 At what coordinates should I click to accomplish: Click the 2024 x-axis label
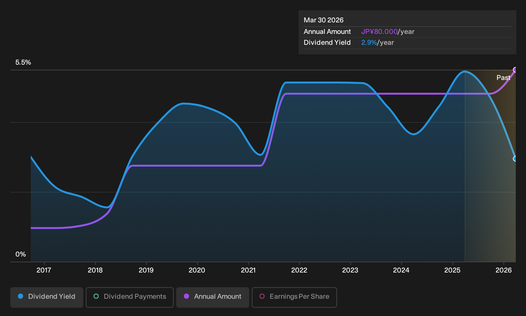[x=401, y=270]
